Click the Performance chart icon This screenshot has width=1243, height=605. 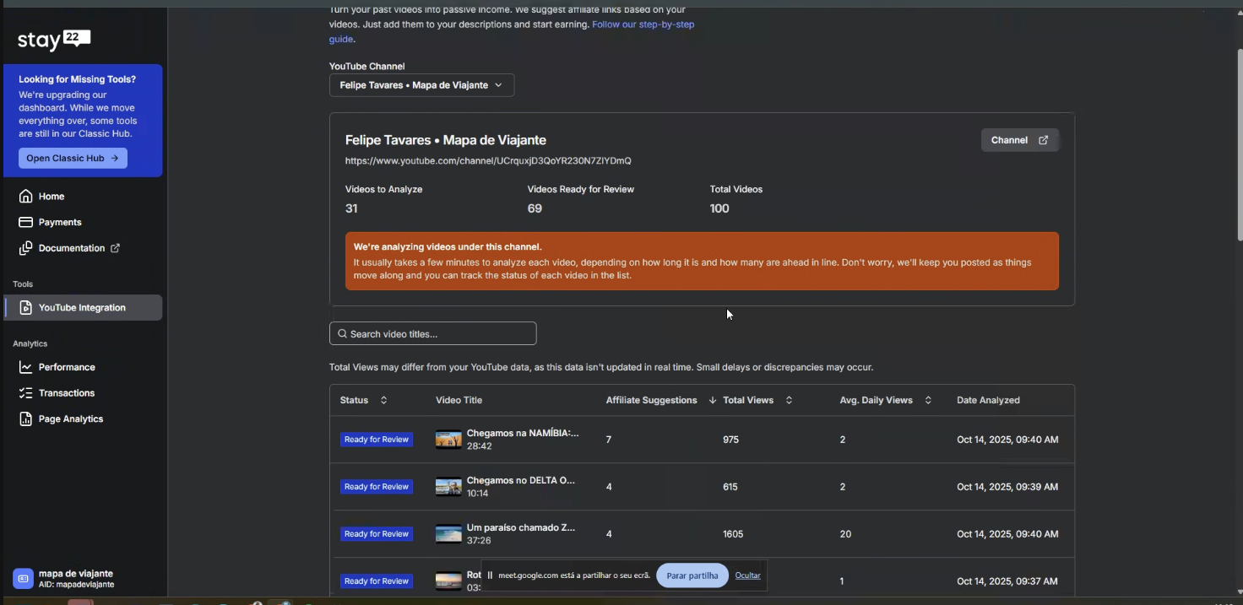pyautogui.click(x=26, y=368)
